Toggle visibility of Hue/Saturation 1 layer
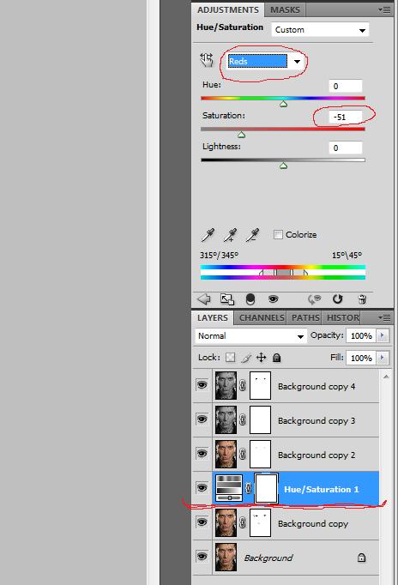The width and height of the screenshot is (398, 585). 202,487
